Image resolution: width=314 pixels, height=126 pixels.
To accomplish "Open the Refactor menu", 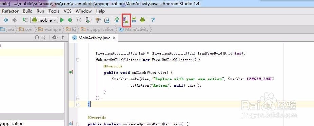I will (x=10, y=11).
